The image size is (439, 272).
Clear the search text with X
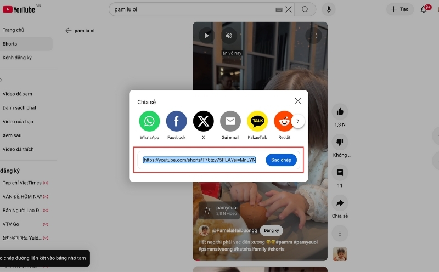289,9
